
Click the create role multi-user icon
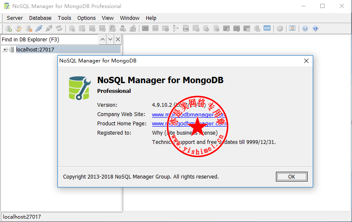click(133, 28)
